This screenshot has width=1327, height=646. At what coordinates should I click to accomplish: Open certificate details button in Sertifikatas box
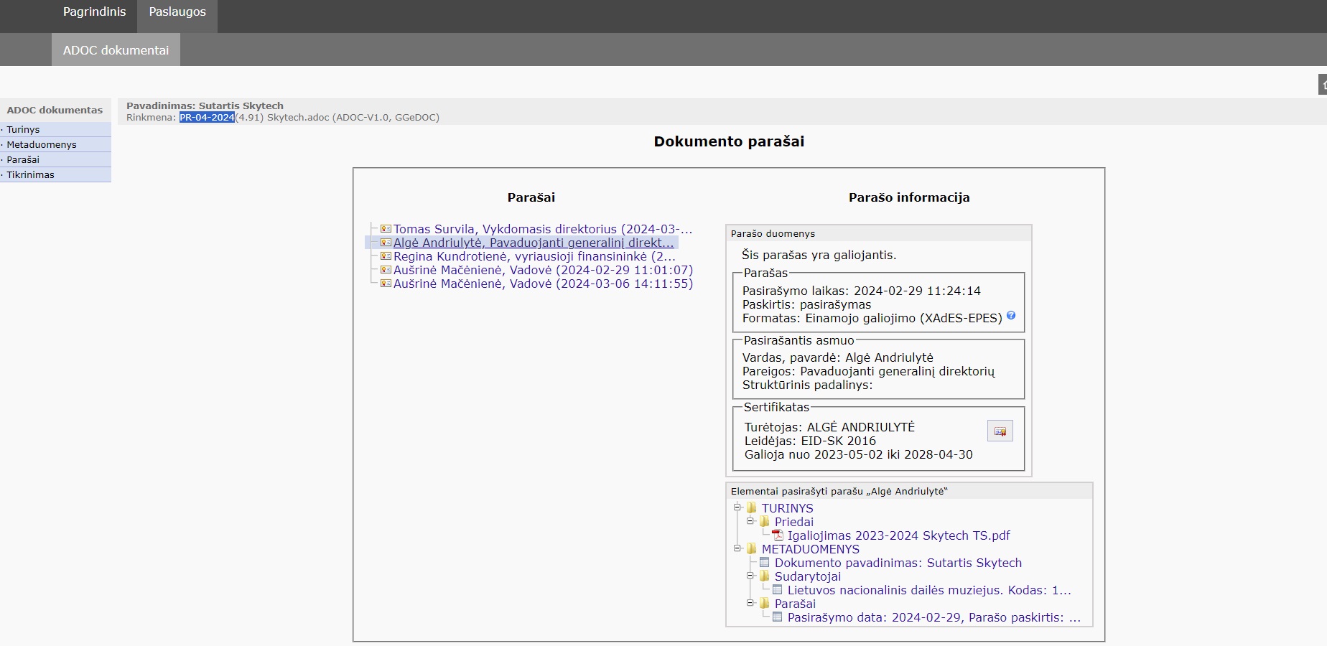1000,431
